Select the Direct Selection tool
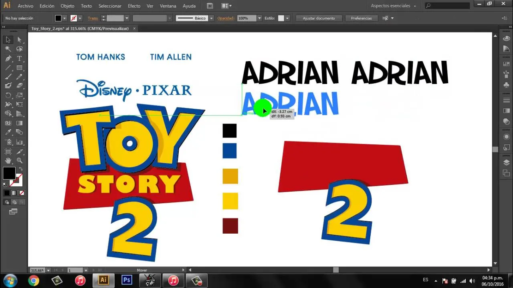The image size is (513, 288). coord(19,40)
